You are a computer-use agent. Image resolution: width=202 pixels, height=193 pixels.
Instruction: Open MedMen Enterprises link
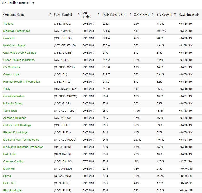(17, 31)
